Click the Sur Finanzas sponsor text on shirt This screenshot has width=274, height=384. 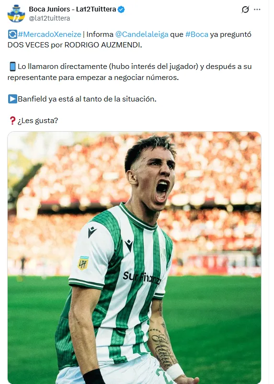click(142, 277)
